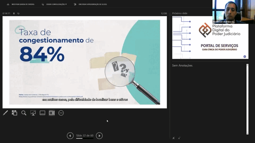
Task: Click the Próximo slide label
Action: pyautogui.click(x=180, y=13)
